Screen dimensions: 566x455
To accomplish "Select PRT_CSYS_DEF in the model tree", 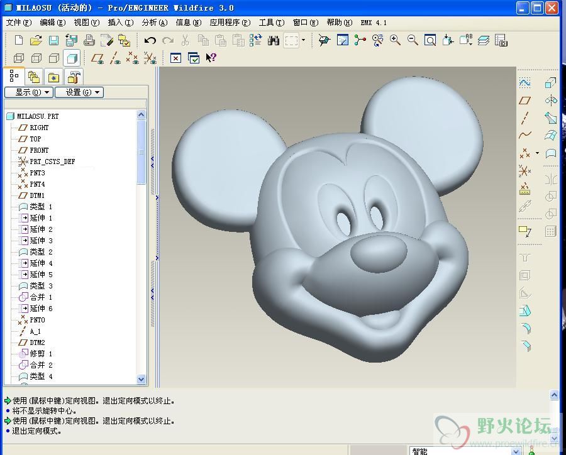I will click(x=52, y=162).
